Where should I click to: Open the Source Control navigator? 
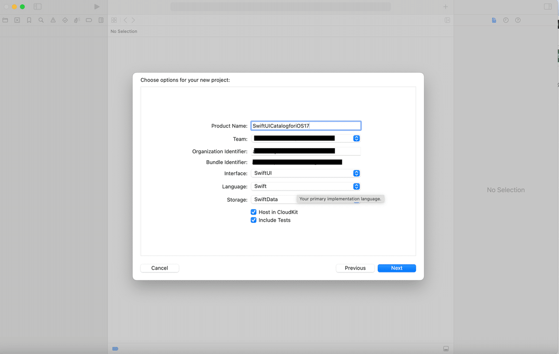click(17, 20)
